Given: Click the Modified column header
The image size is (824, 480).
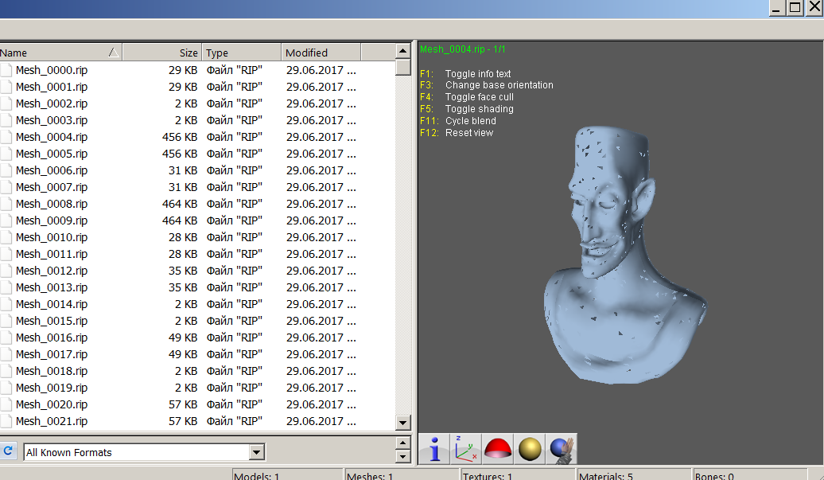Looking at the screenshot, I should tap(321, 53).
